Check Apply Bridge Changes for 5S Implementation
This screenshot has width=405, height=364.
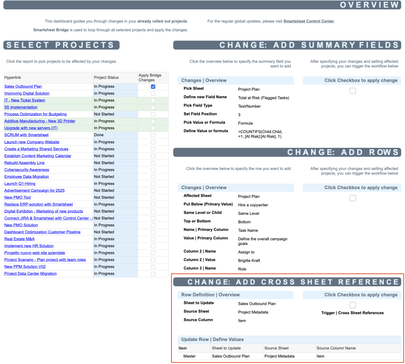pos(153,107)
